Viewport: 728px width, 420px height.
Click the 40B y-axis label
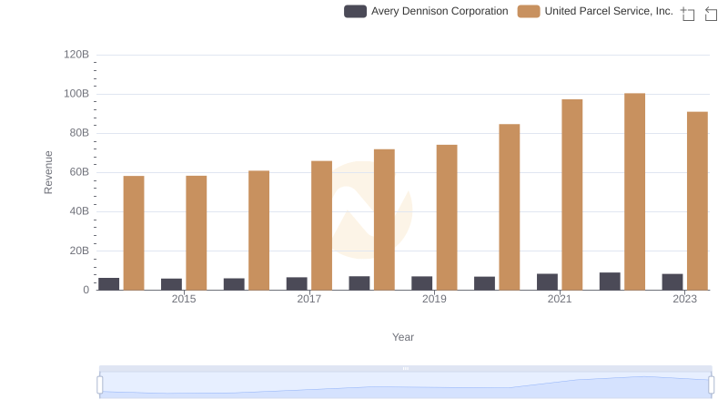79,211
